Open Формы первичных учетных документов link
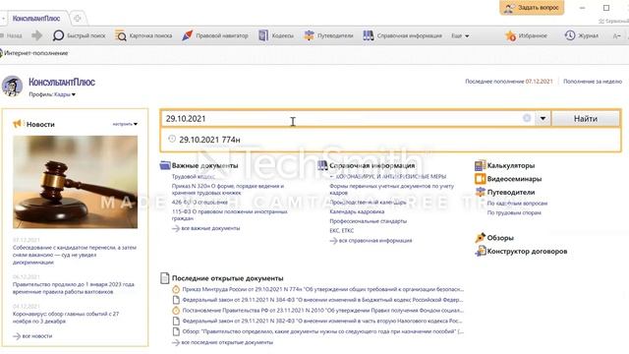The image size is (629, 354). point(391,189)
